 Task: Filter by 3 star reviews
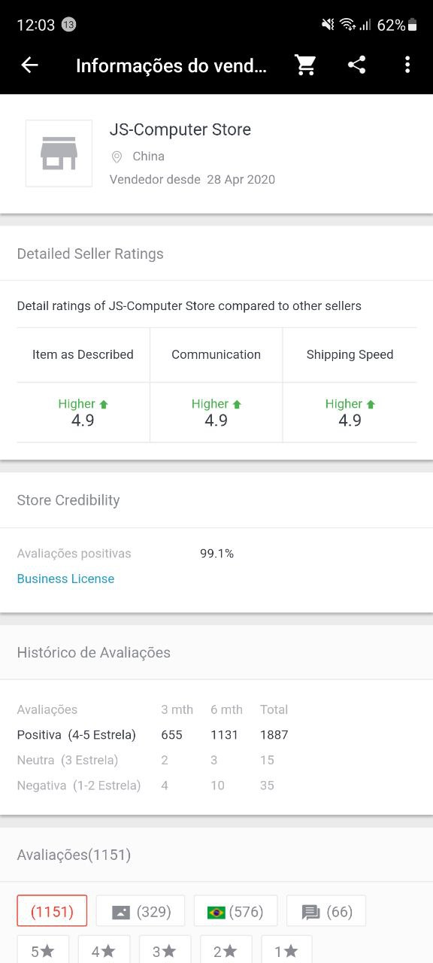point(165,949)
